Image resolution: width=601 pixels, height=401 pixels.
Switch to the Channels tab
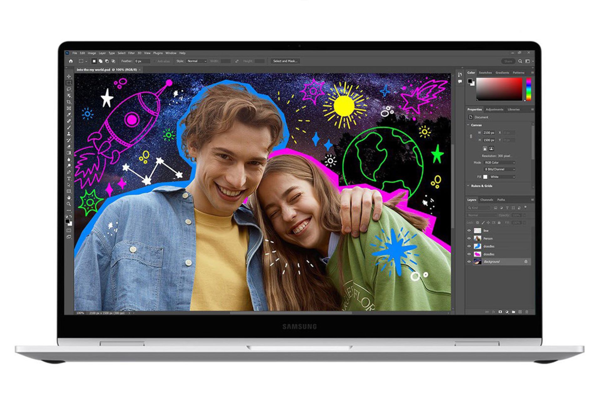487,200
